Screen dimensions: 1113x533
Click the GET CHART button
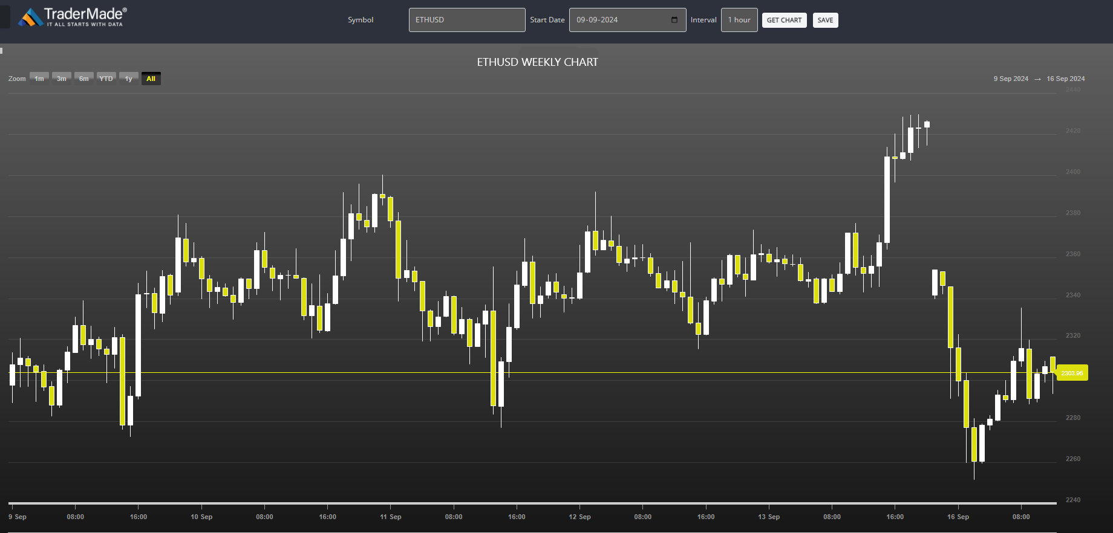(x=784, y=20)
